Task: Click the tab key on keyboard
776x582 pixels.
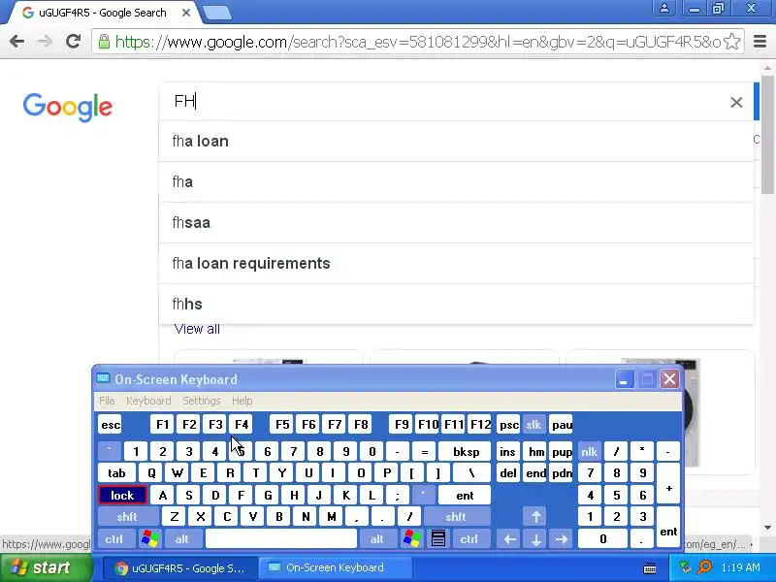Action: point(116,473)
